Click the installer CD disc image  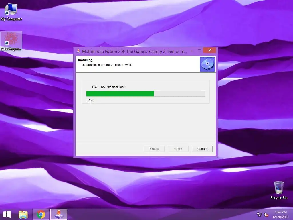click(207, 64)
